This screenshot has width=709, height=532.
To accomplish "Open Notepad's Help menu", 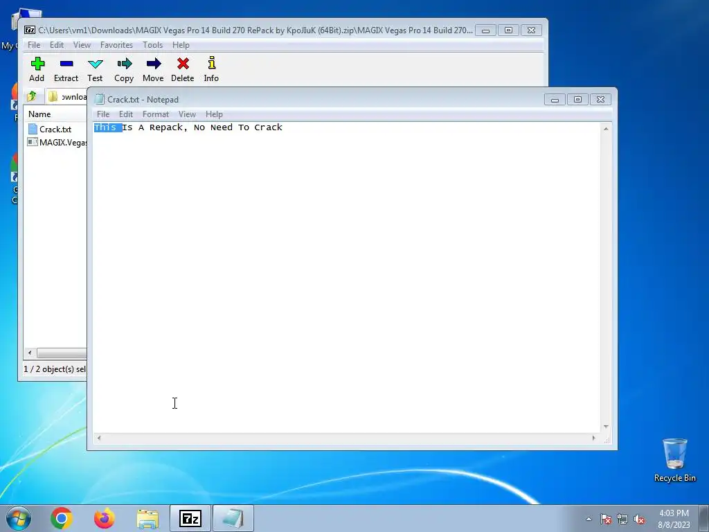I will point(215,114).
